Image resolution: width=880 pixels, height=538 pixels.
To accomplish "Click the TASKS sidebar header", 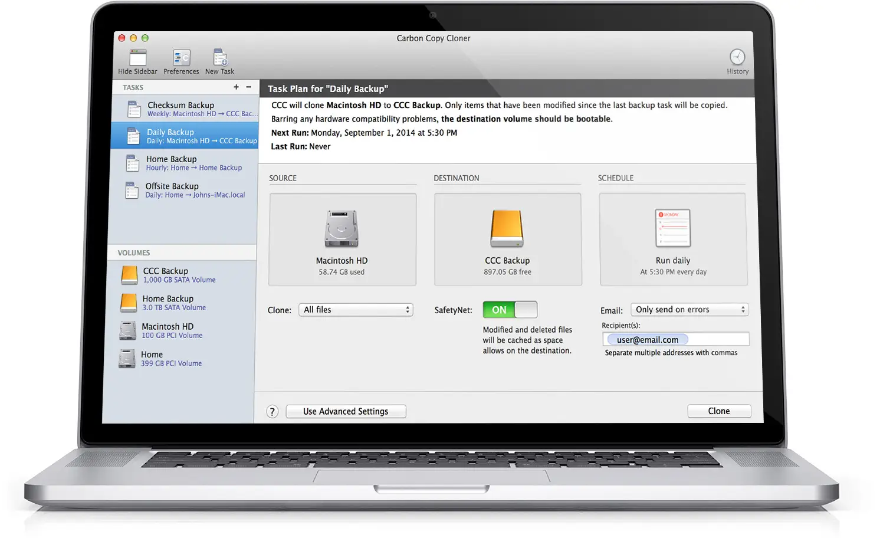I will [133, 87].
